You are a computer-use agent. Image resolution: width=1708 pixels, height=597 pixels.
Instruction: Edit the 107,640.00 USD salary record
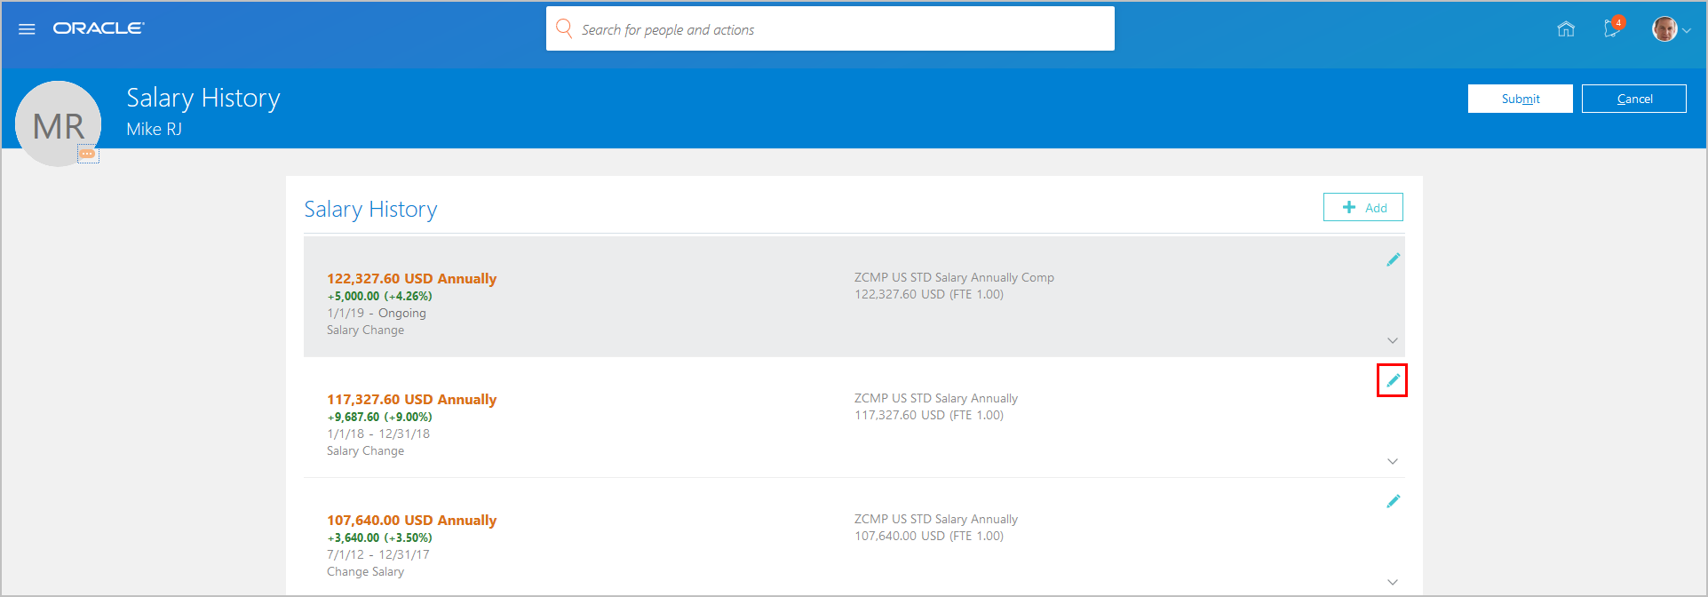coord(1393,501)
